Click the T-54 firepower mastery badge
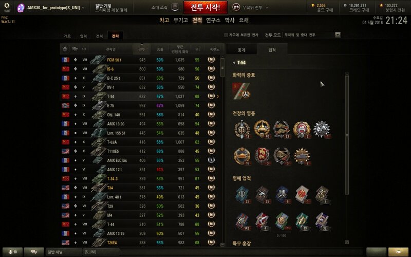Image resolution: width=411 pixels, height=257 pixels. (x=241, y=91)
